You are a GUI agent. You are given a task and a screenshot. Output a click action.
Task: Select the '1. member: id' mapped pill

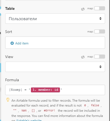click(x=45, y=90)
